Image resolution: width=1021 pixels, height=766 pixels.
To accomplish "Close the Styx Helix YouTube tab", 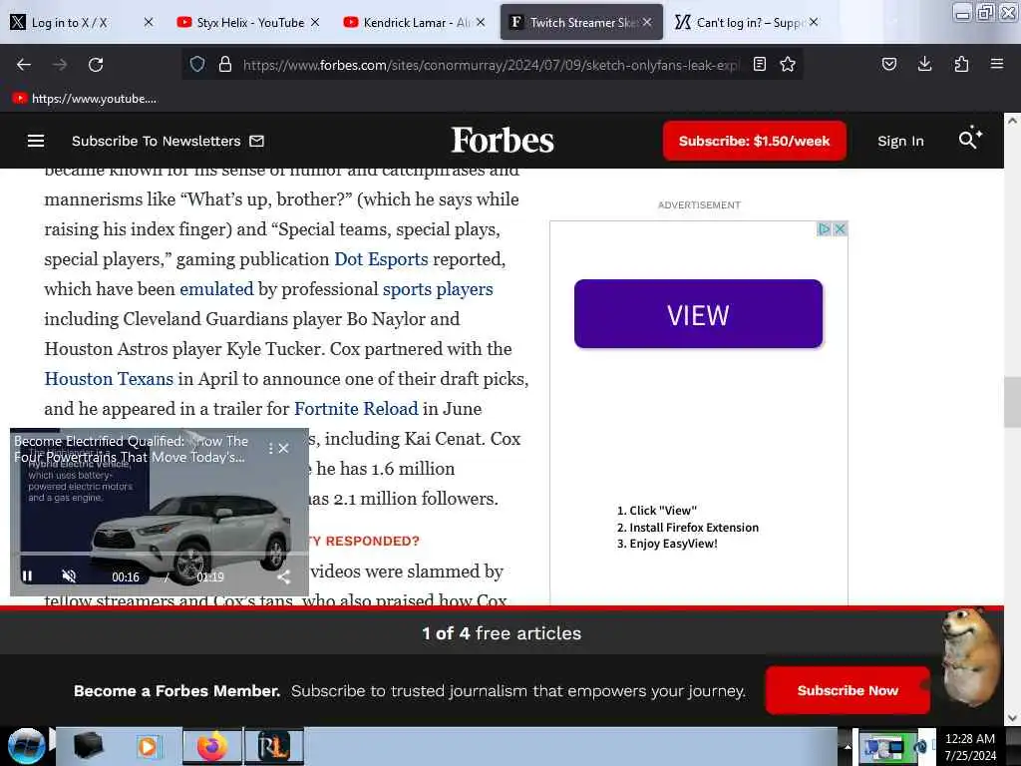I will tap(315, 22).
